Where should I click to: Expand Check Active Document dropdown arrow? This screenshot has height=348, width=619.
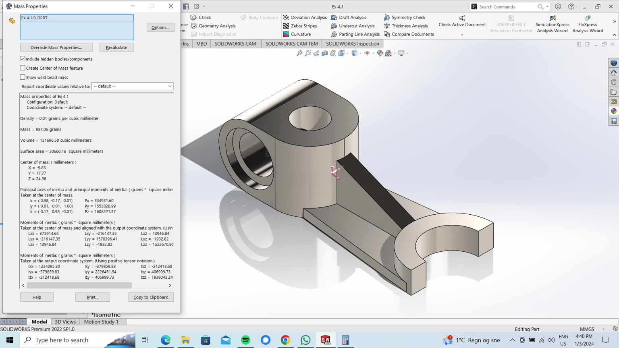[462, 35]
